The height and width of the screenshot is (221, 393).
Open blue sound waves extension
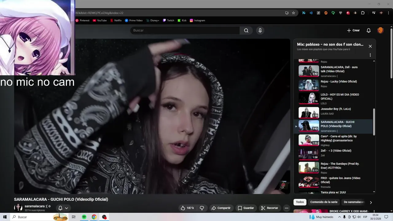(311, 13)
